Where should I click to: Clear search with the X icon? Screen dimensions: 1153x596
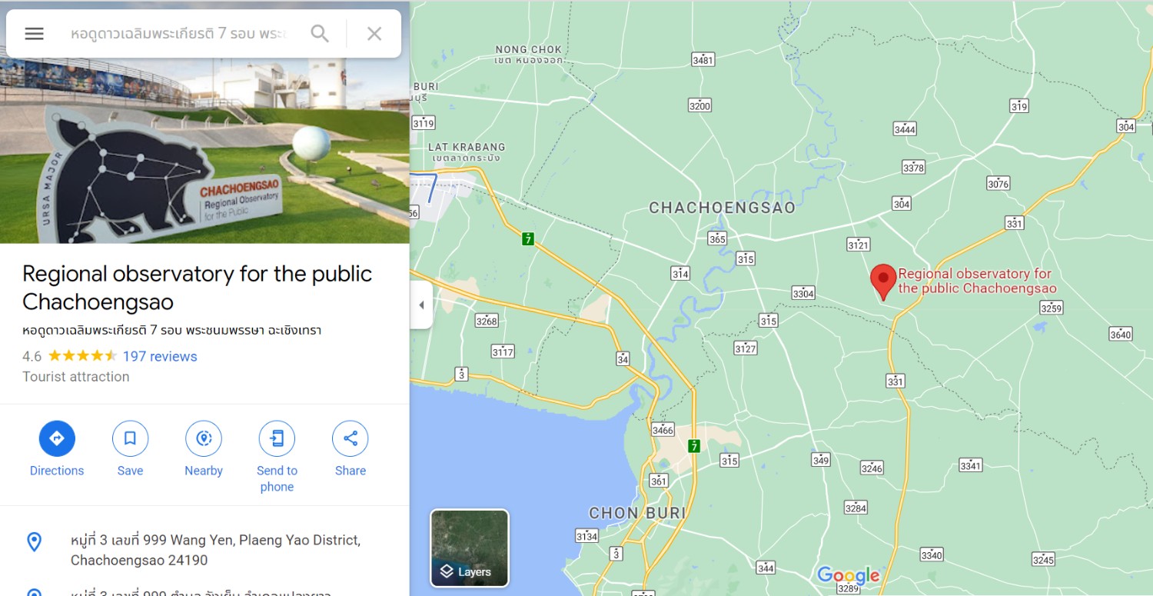(x=374, y=34)
